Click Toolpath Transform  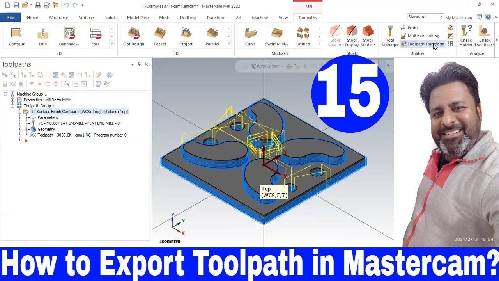[422, 44]
